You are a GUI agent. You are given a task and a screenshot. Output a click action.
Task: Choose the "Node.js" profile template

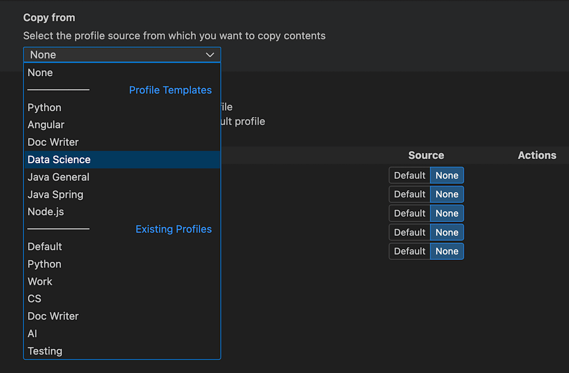(x=46, y=212)
